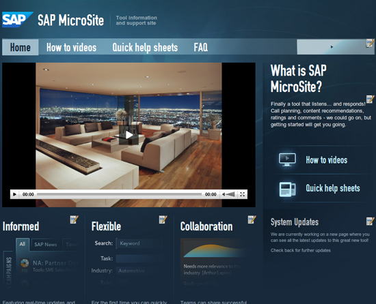
Task: Click the edit icon beside the Informed heading
Action: 74,219
